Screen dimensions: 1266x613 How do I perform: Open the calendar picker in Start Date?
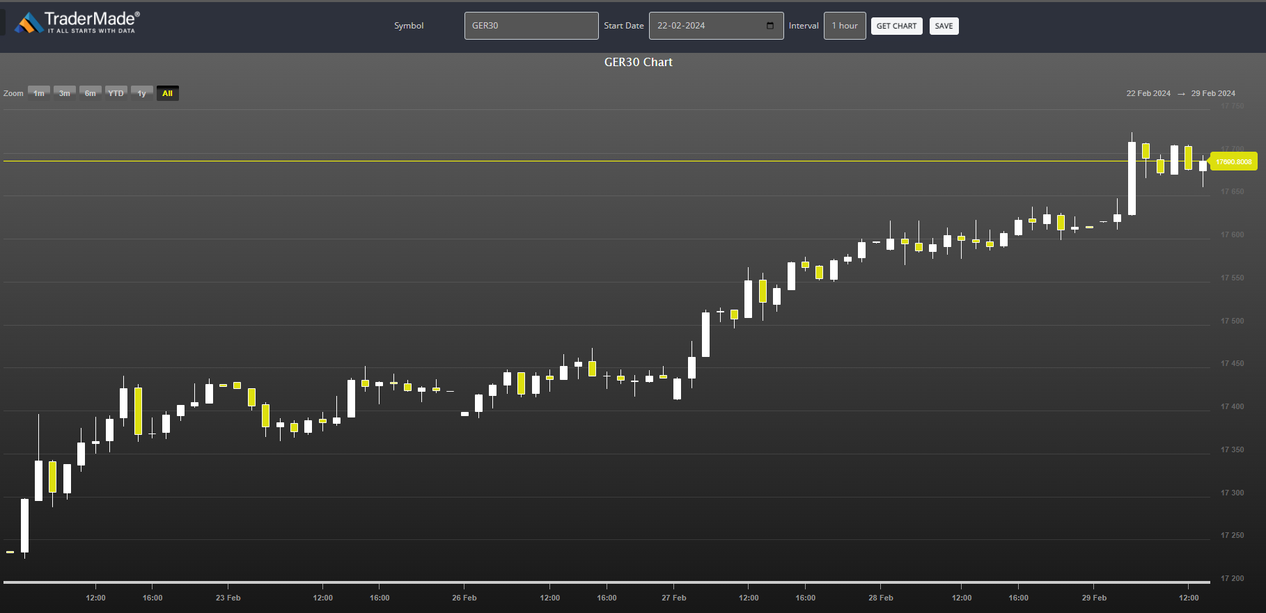point(770,26)
